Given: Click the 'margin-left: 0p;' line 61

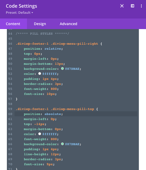Looking at the screenshot, I should pos(40,119).
